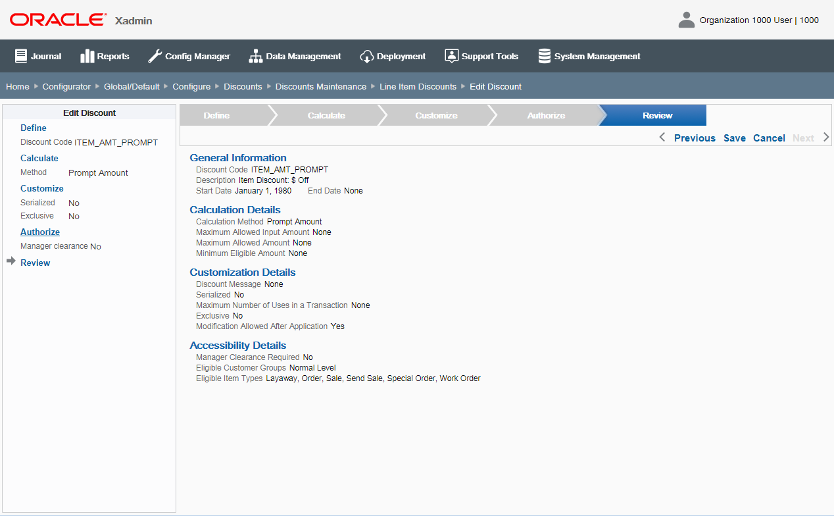This screenshot has height=516, width=834.
Task: Select the Authorize wizard step
Action: click(546, 115)
